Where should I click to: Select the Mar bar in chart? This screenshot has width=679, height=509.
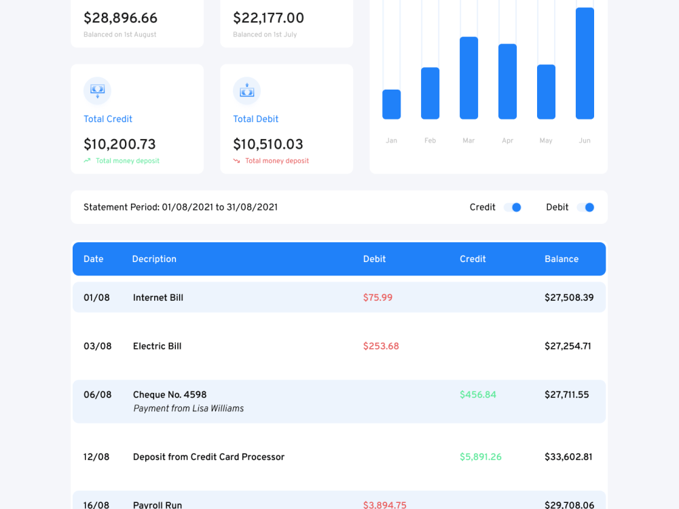469,78
